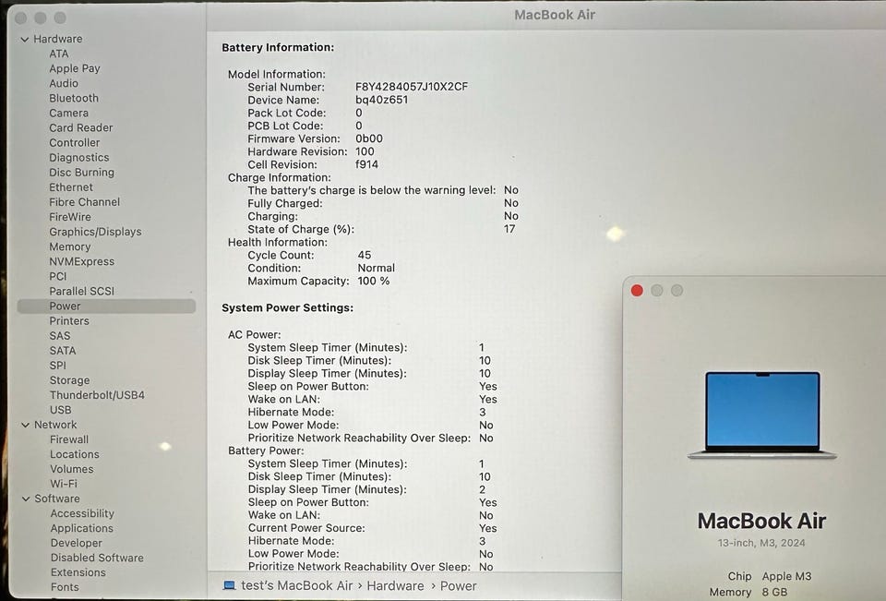
Task: Click the laptop icon in path bar
Action: [229, 585]
